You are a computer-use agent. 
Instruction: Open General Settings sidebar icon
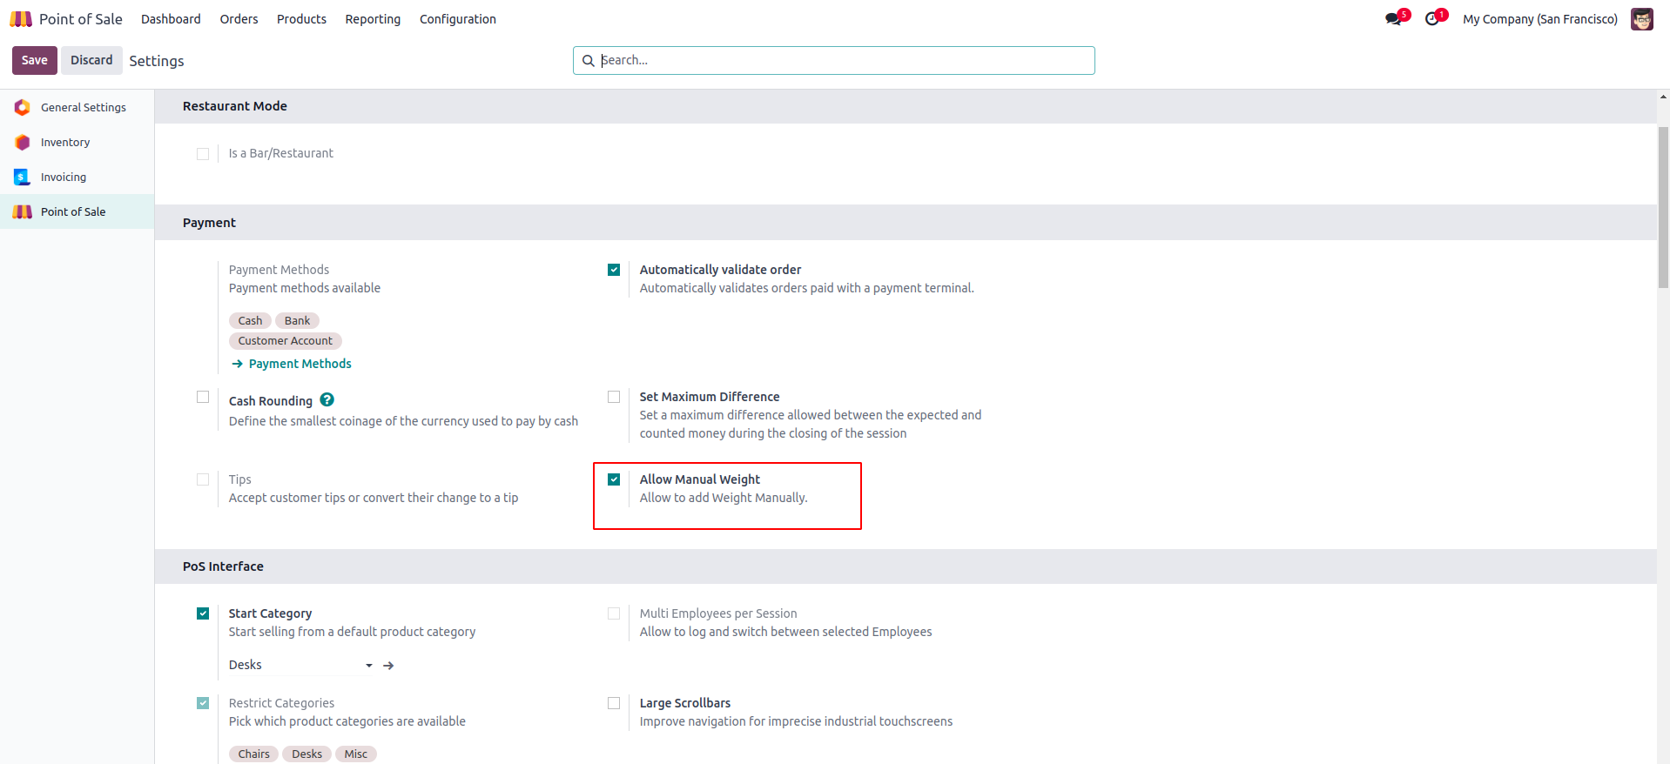(23, 108)
